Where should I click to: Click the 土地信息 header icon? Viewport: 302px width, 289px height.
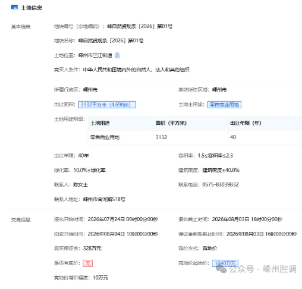point(14,7)
